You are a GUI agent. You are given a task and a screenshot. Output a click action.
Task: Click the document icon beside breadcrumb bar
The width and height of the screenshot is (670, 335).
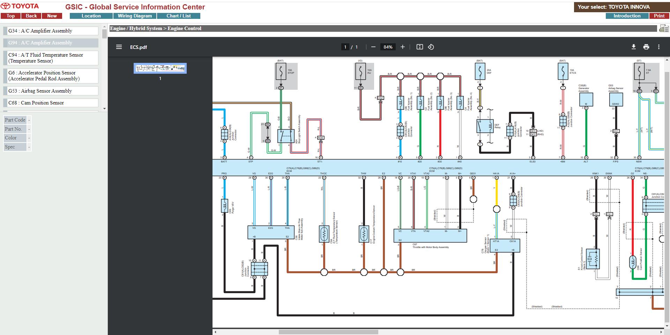pyautogui.click(x=664, y=29)
